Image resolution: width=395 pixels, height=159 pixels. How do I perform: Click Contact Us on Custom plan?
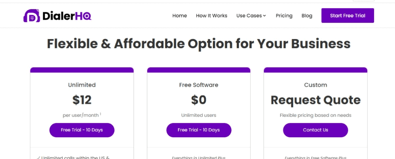tap(315, 130)
